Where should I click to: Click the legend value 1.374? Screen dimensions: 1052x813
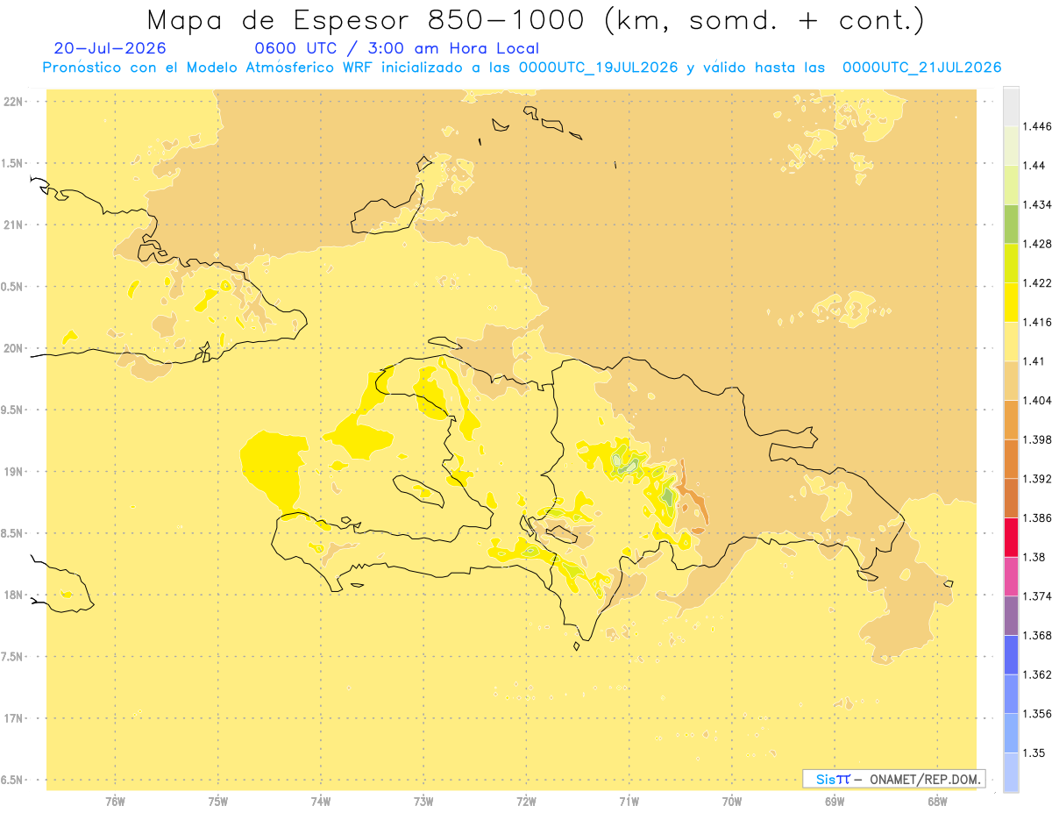pos(1037,596)
